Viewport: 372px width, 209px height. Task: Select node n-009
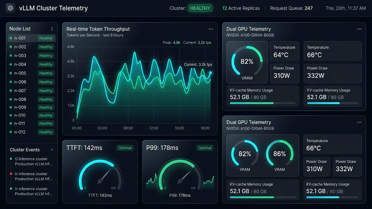[x=32, y=107]
